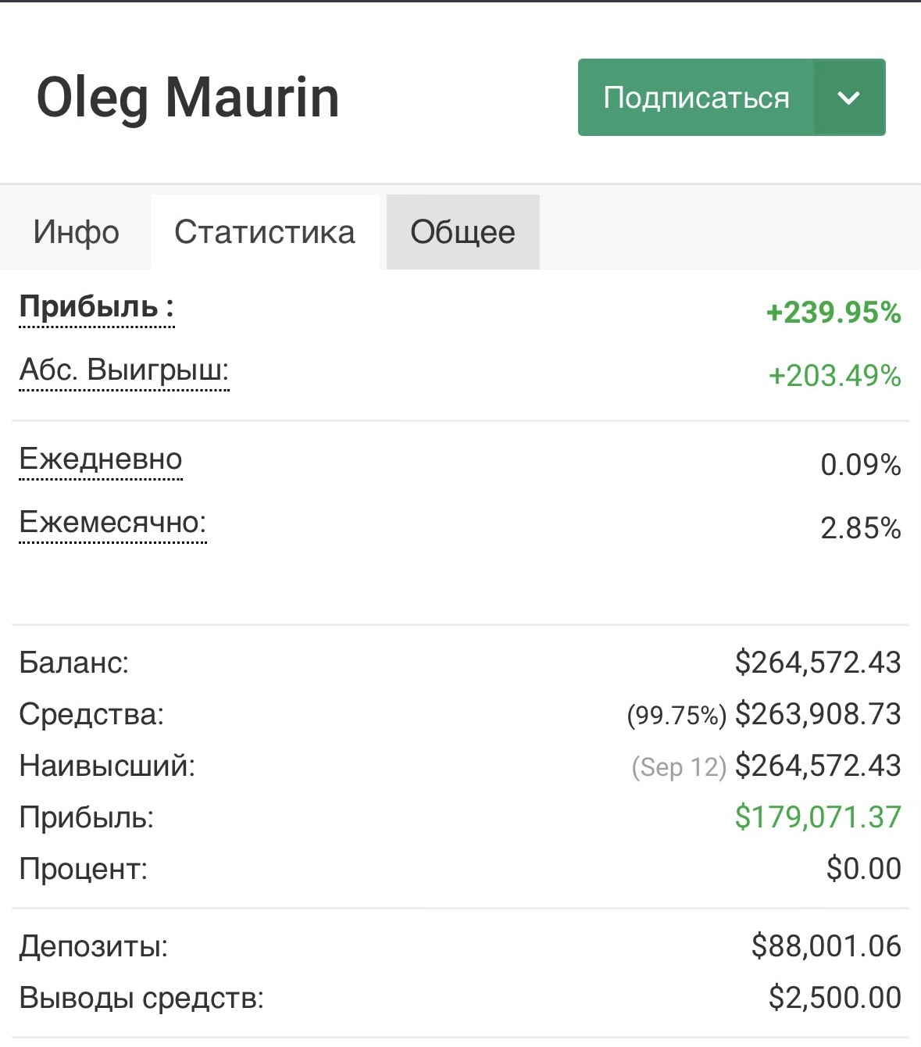Switch to the Инфо tab

[76, 232]
